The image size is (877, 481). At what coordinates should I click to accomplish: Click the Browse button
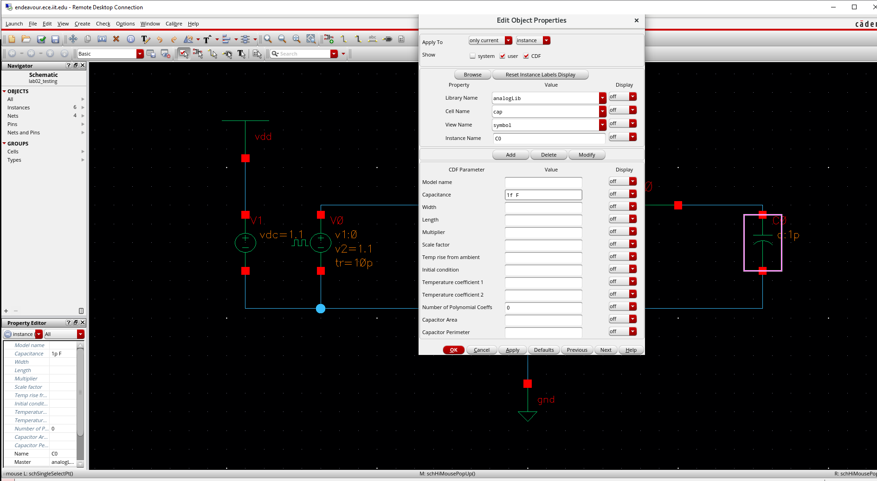[472, 75]
